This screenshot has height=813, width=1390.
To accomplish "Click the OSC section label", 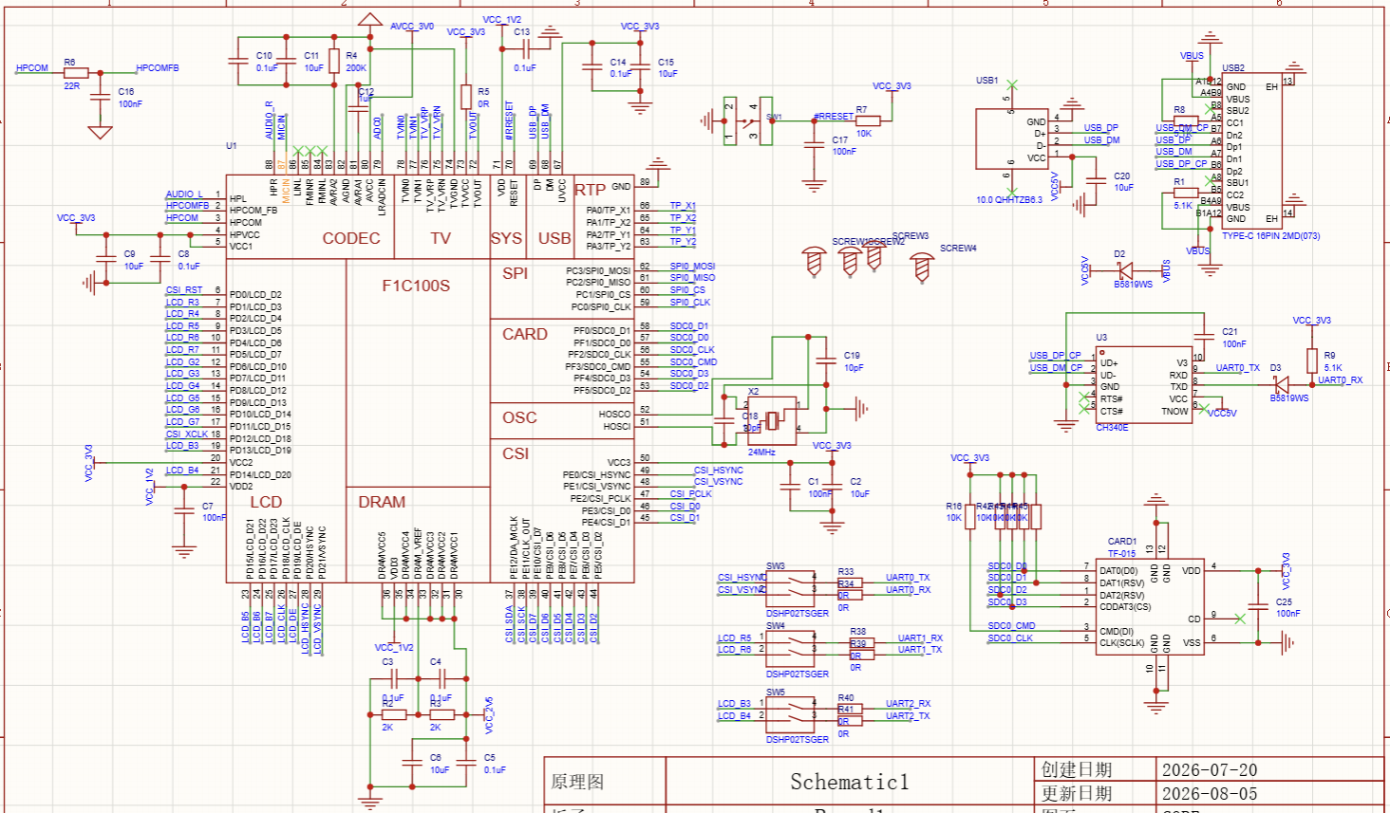I will 519,417.
